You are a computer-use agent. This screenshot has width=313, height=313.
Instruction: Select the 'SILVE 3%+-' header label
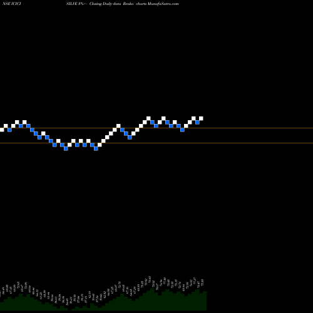click(76, 4)
